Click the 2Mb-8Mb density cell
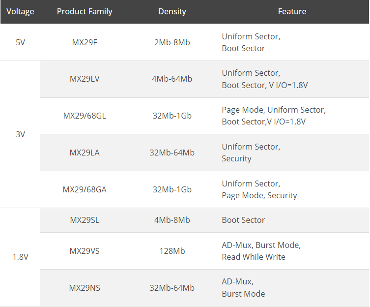Screen dimensions: 370x307 pyautogui.click(x=172, y=42)
